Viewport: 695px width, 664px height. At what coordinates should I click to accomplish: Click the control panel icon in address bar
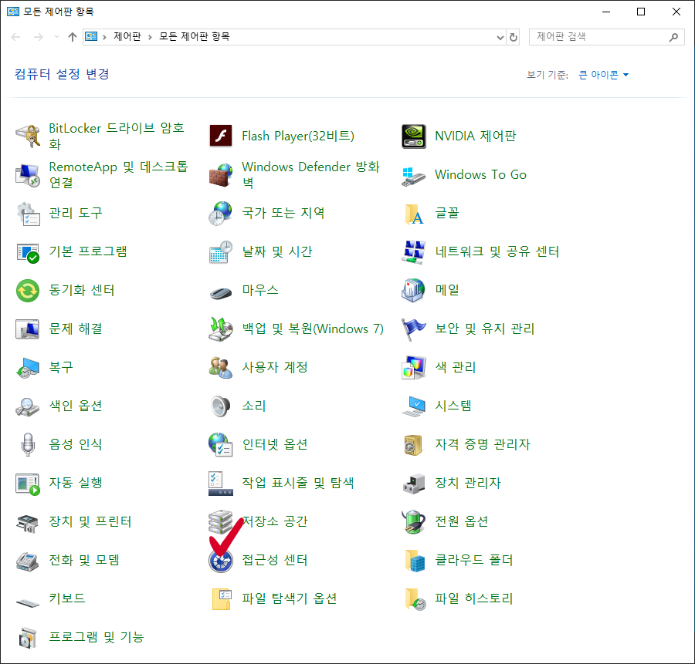[x=91, y=37]
